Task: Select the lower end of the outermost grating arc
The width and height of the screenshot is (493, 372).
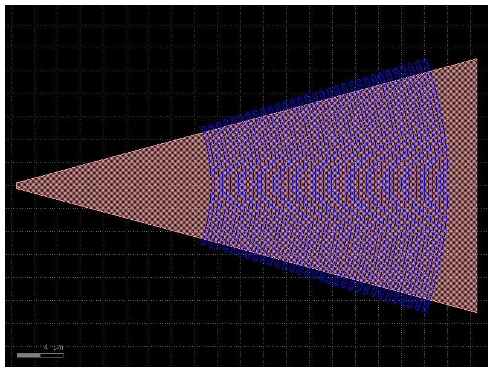Action: (x=427, y=310)
